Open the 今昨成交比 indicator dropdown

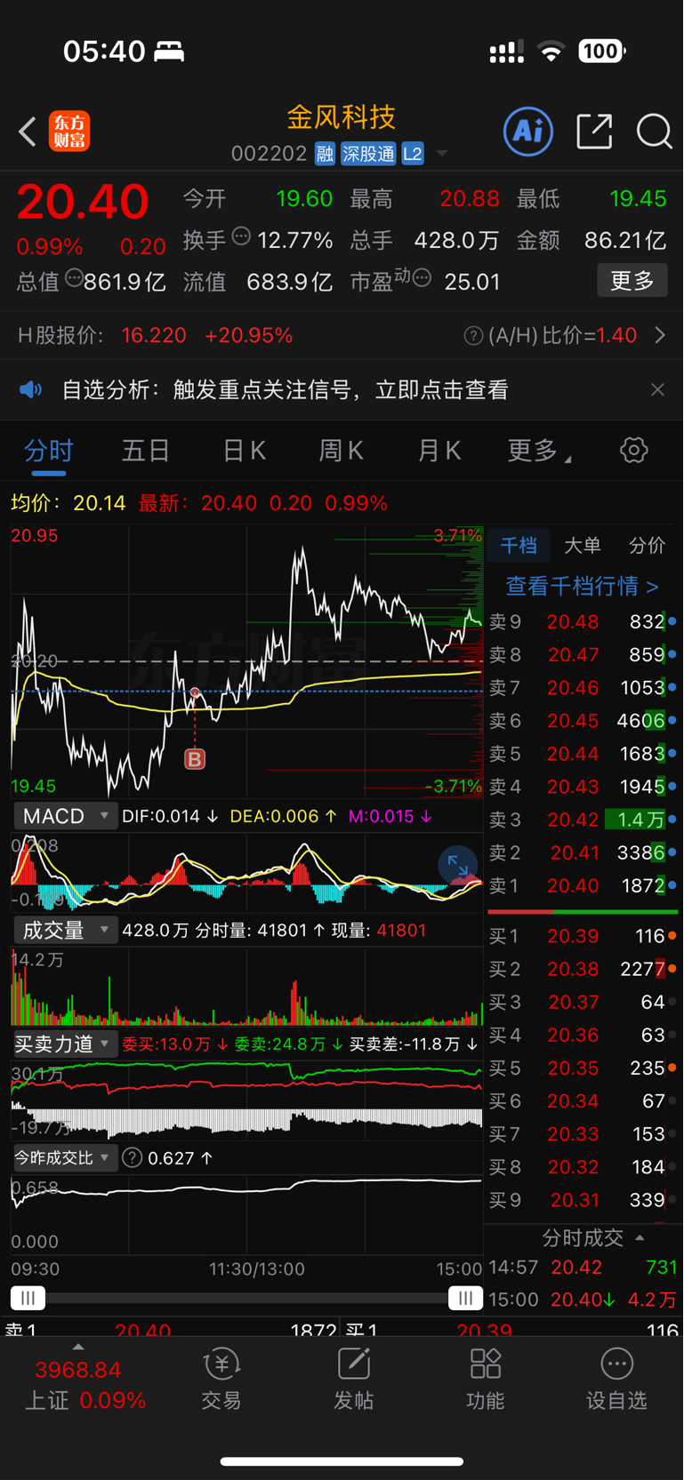click(65, 1157)
